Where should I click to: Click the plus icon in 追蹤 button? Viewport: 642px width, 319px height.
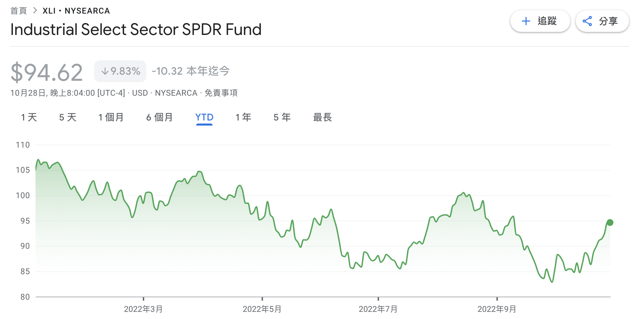(x=526, y=21)
